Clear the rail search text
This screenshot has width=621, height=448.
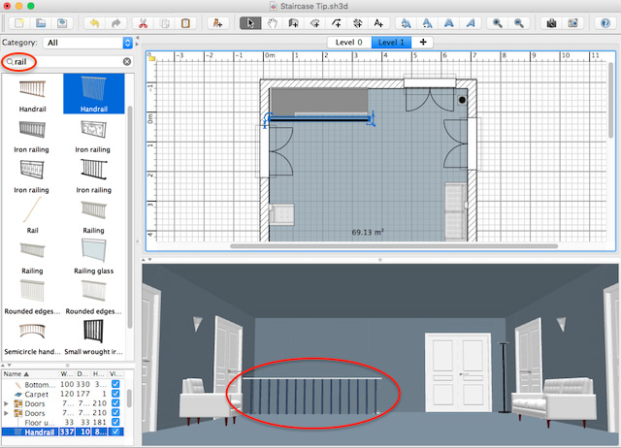coord(126,62)
